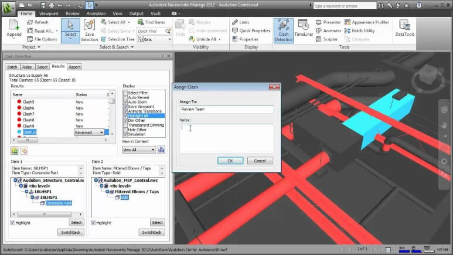The width and height of the screenshot is (453, 255).
Task: Click Item 1 SwitchBack button
Action: (71, 232)
